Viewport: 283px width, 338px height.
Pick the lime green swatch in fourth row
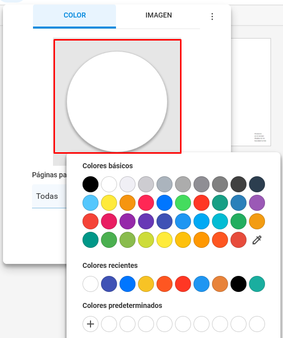coord(146,240)
